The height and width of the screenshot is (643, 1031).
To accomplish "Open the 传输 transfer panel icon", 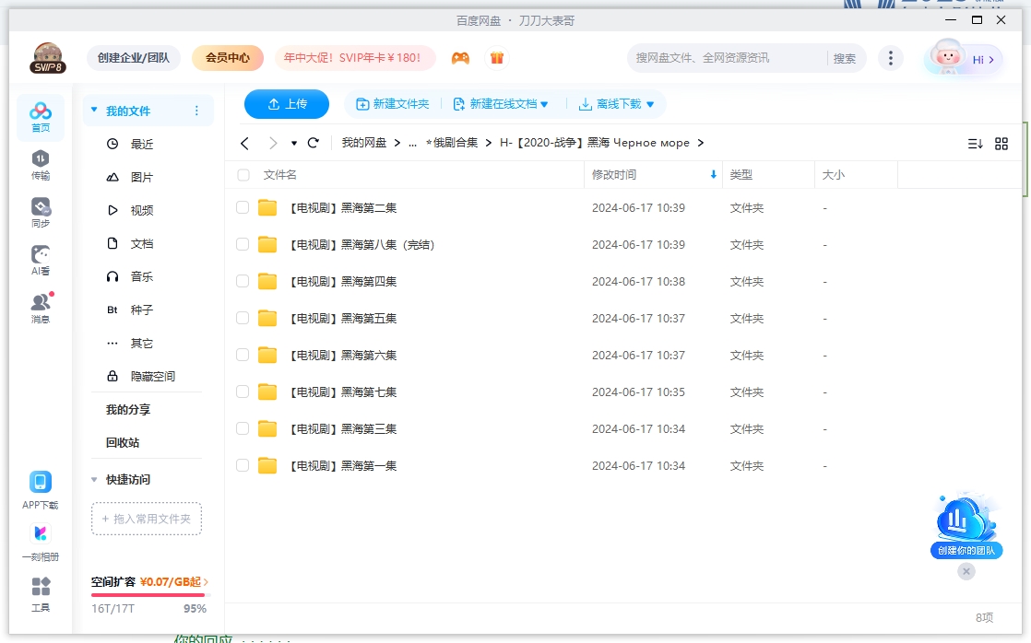I will (40, 165).
